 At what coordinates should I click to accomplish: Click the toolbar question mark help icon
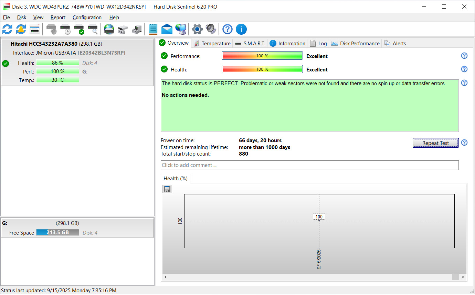pos(228,29)
